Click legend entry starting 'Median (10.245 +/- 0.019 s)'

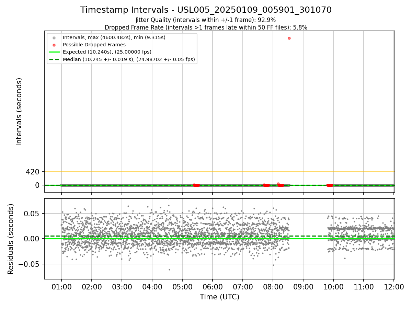pyautogui.click(x=129, y=59)
